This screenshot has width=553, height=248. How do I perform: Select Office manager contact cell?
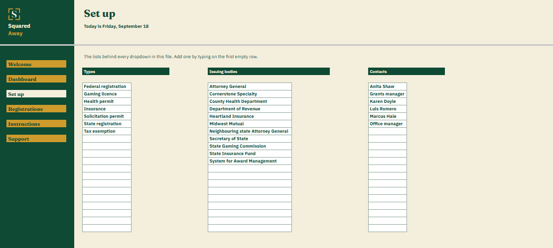point(388,124)
